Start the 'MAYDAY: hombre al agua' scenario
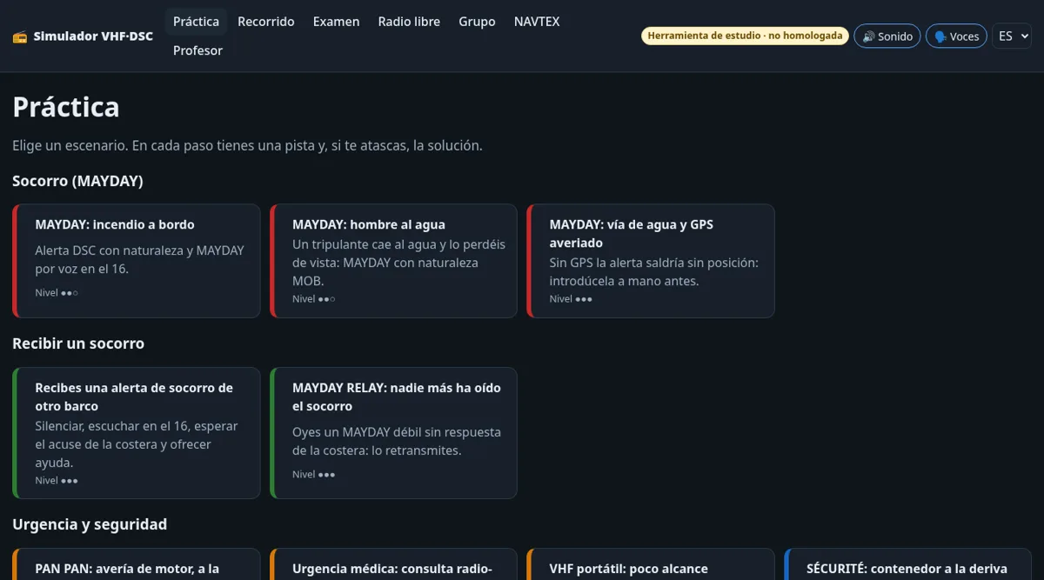This screenshot has width=1044, height=580. pyautogui.click(x=393, y=261)
